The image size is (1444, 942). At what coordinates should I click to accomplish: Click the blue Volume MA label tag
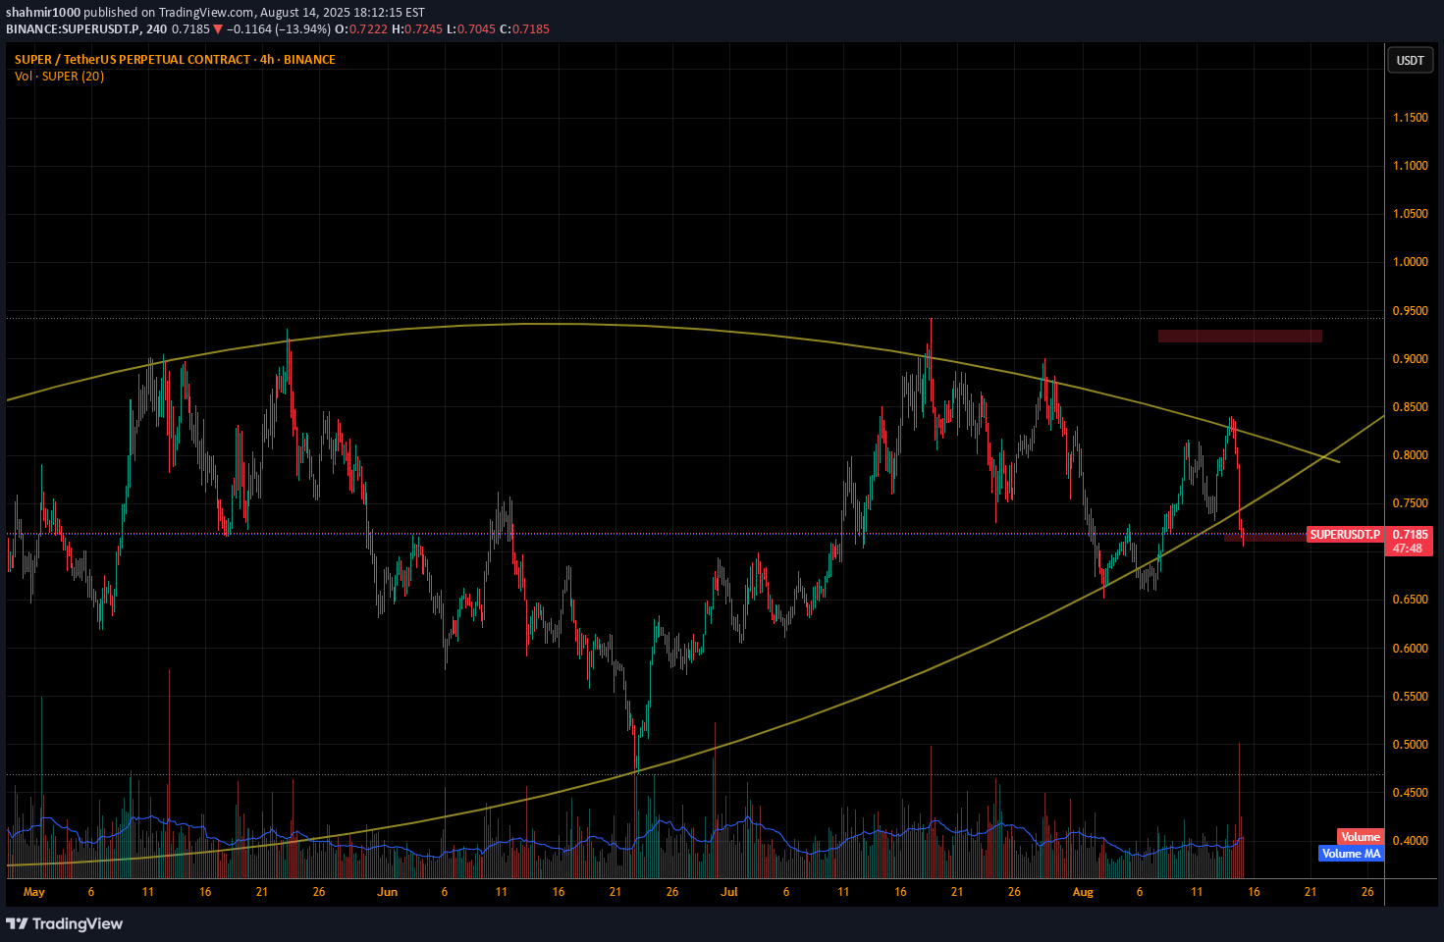pos(1351,854)
